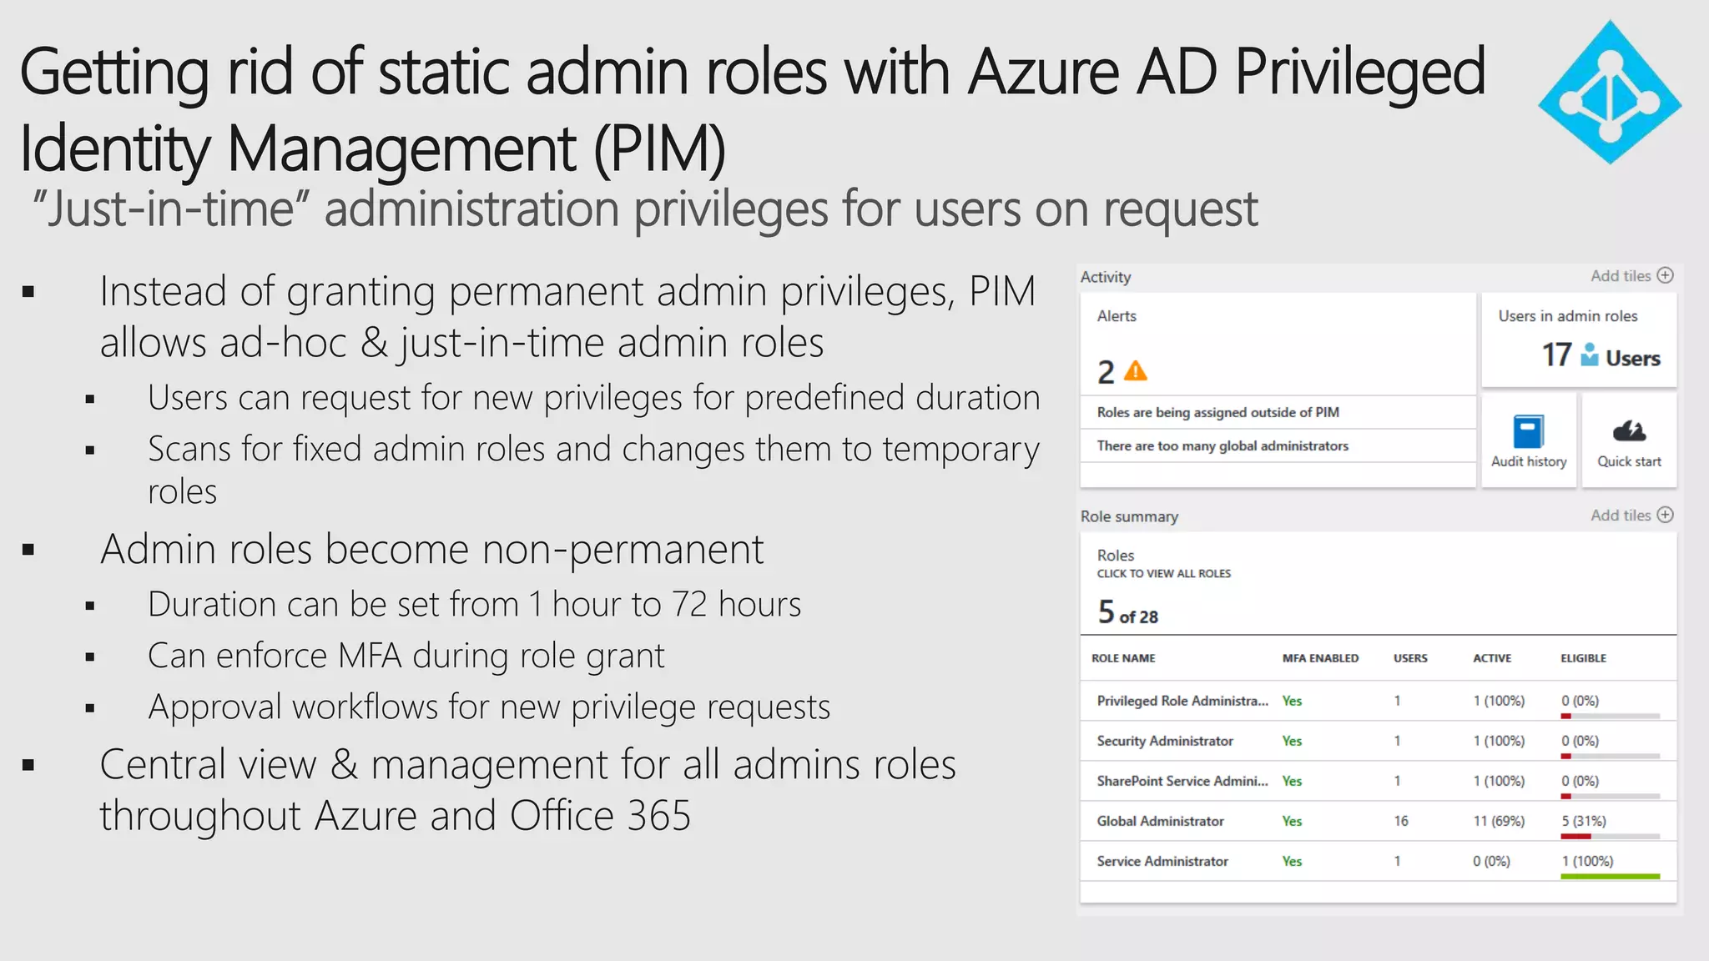This screenshot has width=1709, height=961.
Task: Sort by USERS column header
Action: 1410,658
